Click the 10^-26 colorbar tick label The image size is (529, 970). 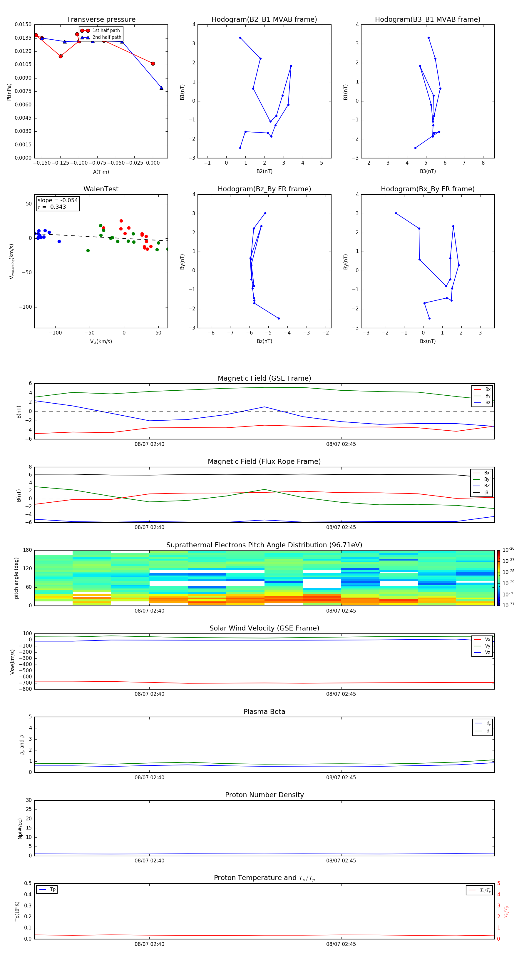click(x=508, y=550)
